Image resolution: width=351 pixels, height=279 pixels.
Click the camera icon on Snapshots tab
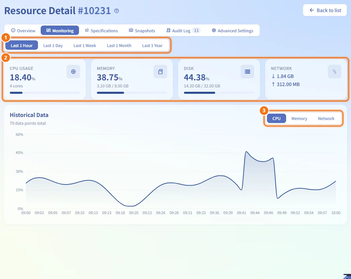point(131,30)
